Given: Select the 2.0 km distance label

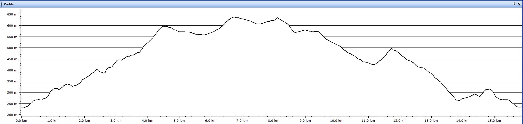Looking at the screenshot, I should point(84,121).
